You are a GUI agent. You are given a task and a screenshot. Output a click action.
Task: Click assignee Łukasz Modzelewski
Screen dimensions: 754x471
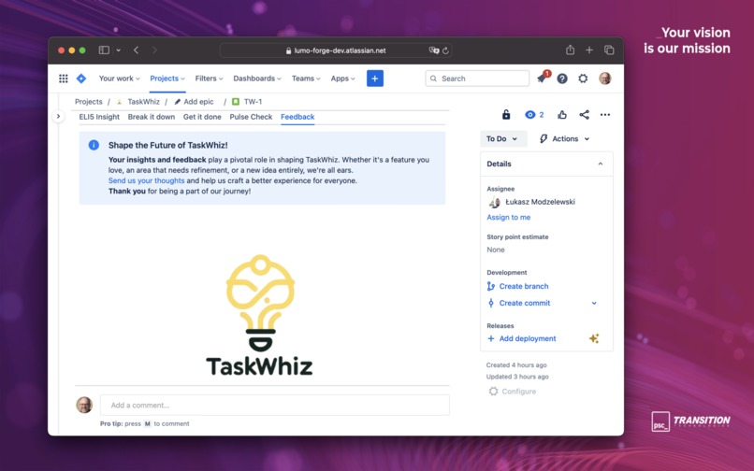tap(540, 202)
